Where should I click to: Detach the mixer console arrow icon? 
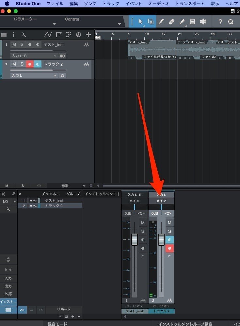[x=14, y=194]
